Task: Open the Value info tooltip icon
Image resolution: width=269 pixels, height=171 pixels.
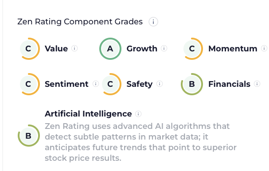Action: click(x=74, y=49)
